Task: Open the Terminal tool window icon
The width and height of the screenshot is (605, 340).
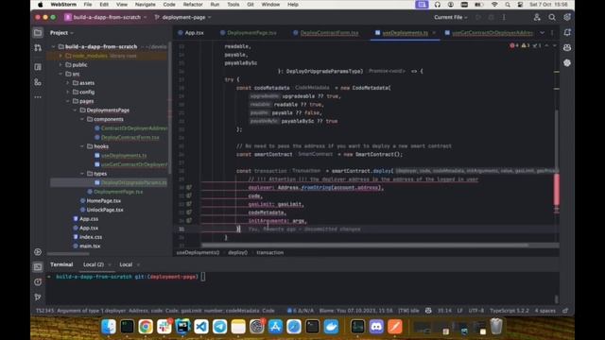Action: point(38,266)
